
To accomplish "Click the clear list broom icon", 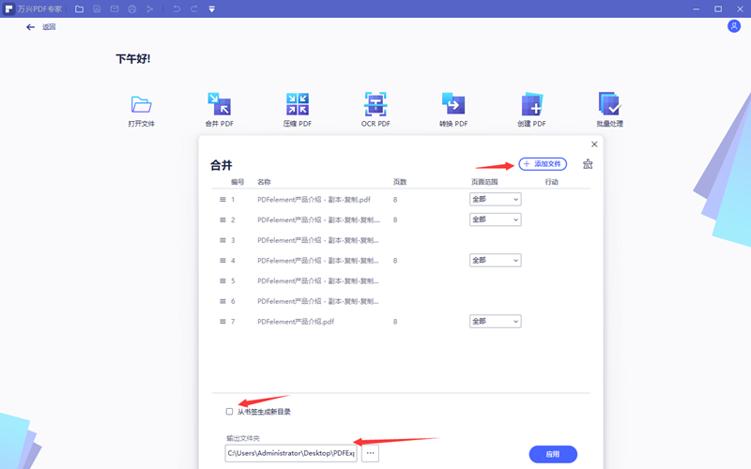I will click(588, 164).
